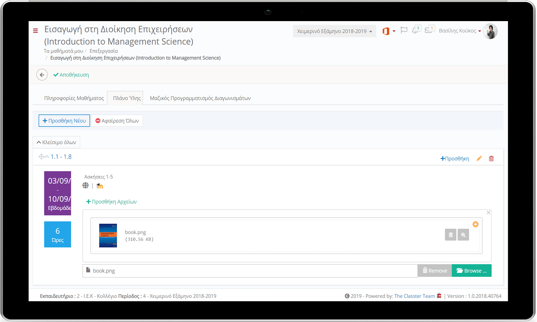Edit section 1.1 - 1.8 with pencil icon
Screen dimensions: 537x322
click(479, 158)
